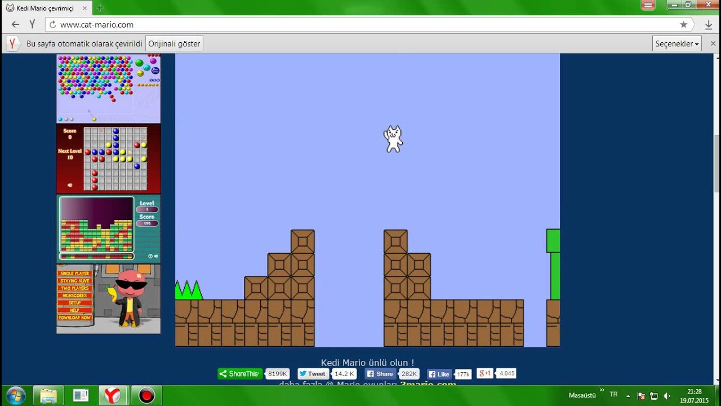Click the Facebook Like button
Image resolution: width=721 pixels, height=406 pixels.
pyautogui.click(x=439, y=374)
